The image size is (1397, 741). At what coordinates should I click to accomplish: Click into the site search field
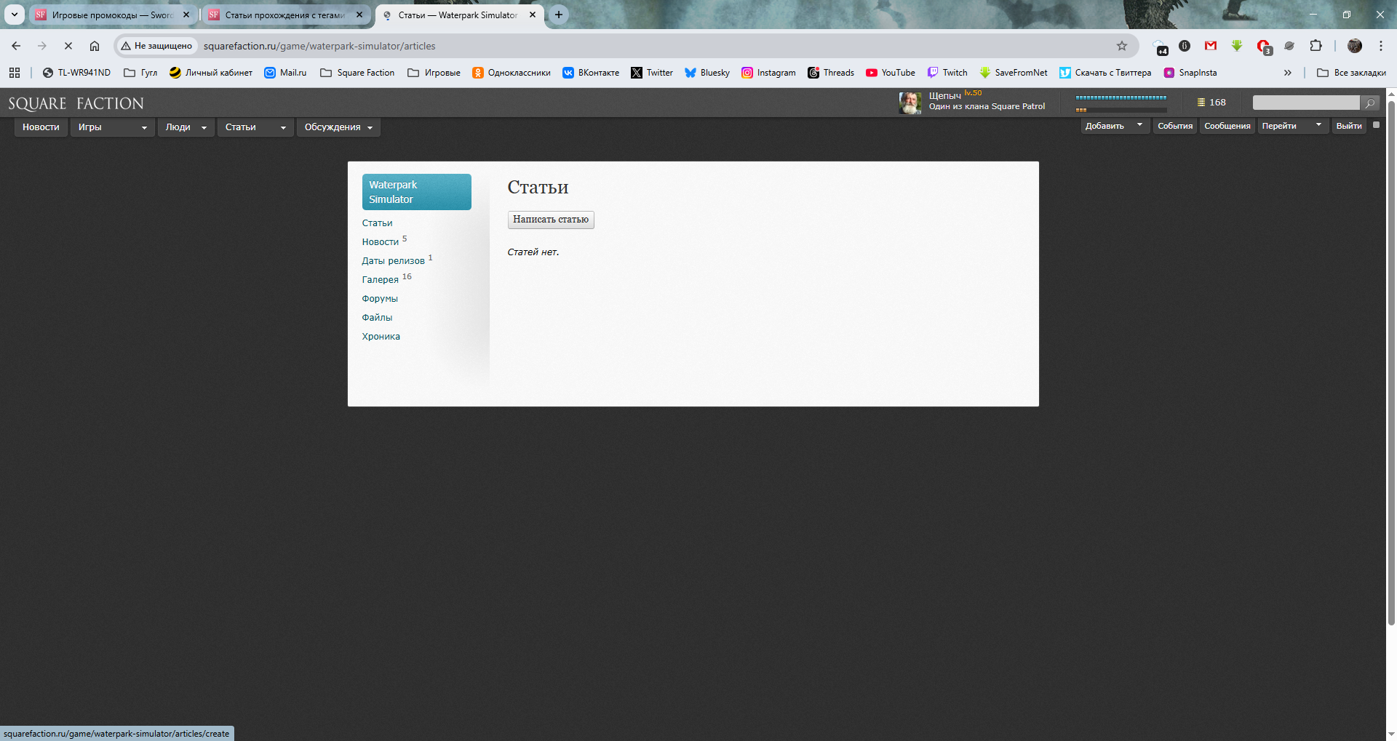pyautogui.click(x=1305, y=103)
